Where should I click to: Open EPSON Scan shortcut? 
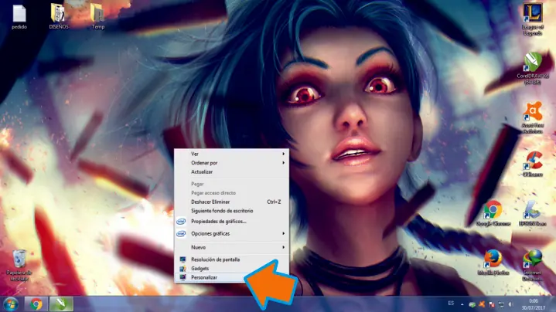(532, 213)
